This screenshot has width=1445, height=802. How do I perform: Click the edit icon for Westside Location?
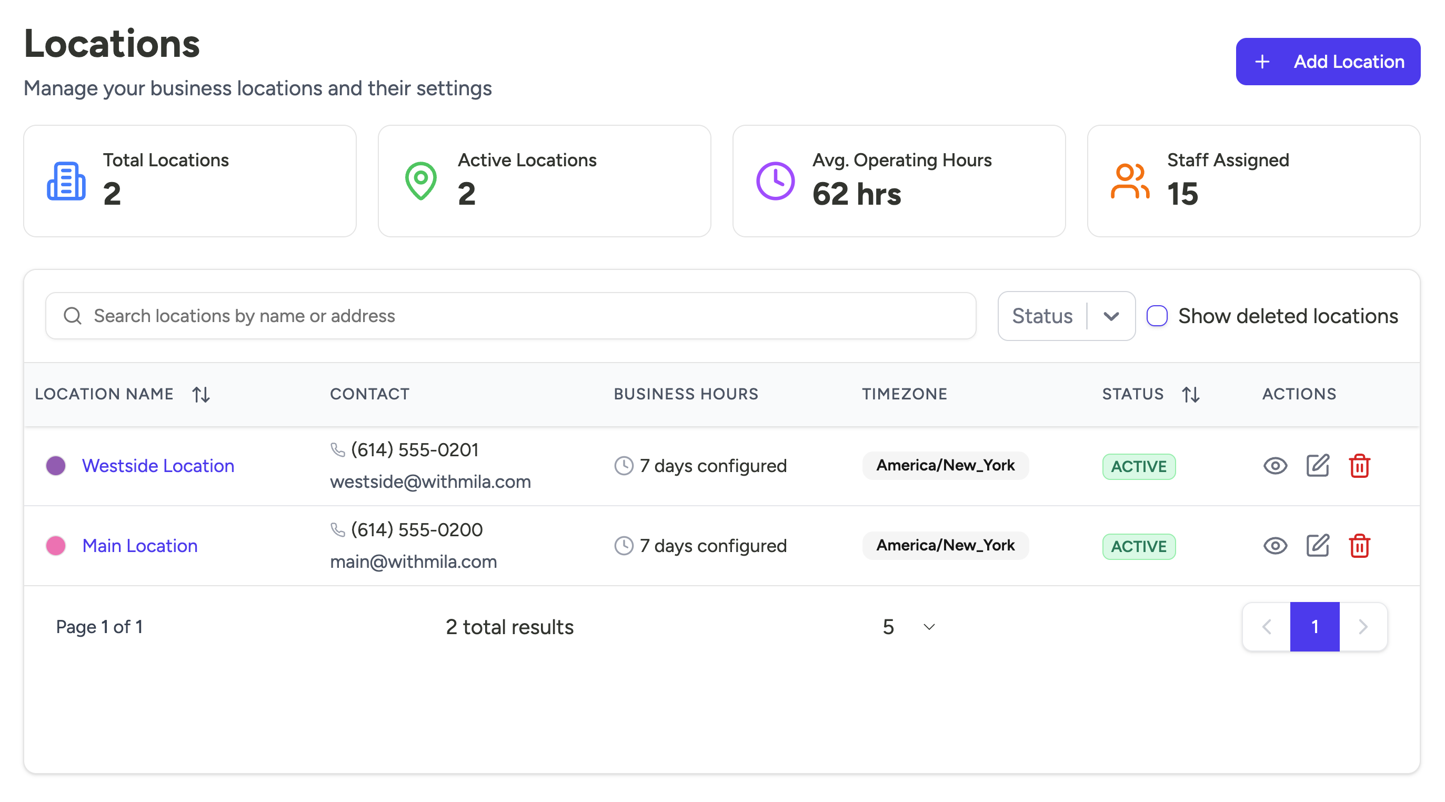click(1317, 466)
